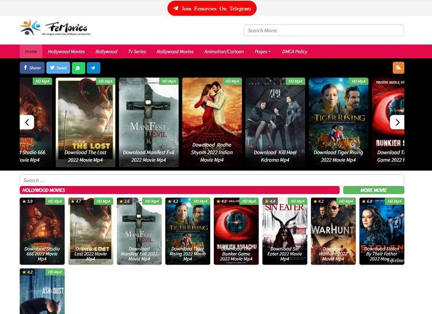
Task: Click HD Mp4 badge on Warhunt card
Action: pyautogui.click(x=346, y=201)
